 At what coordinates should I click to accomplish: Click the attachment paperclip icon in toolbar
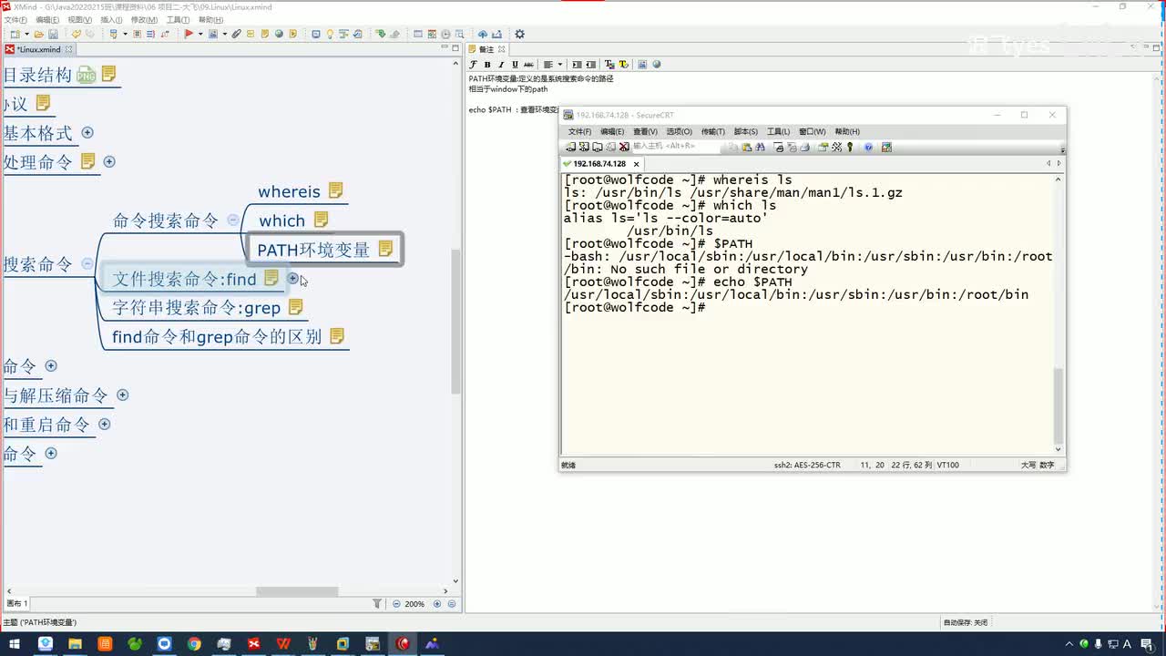point(236,35)
